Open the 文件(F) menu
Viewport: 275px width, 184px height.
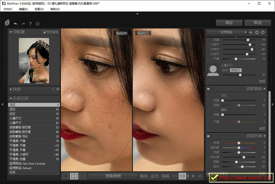(8, 9)
